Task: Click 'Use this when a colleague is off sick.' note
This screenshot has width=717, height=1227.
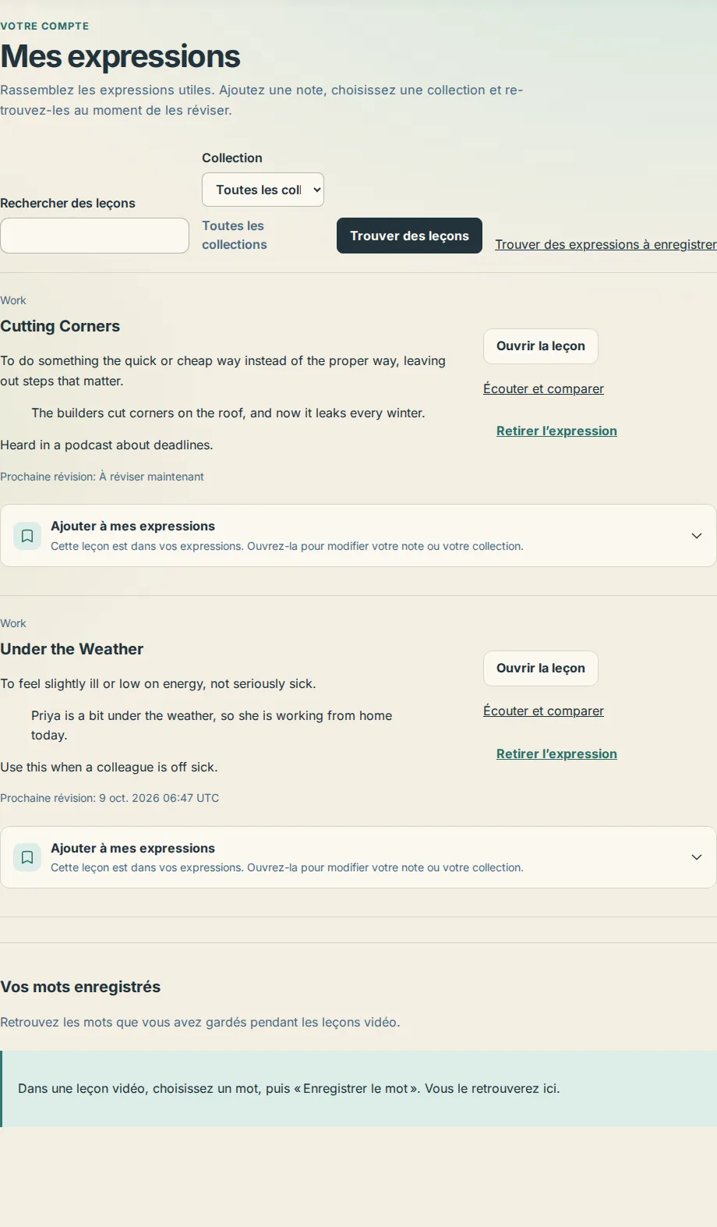Action: [x=109, y=767]
